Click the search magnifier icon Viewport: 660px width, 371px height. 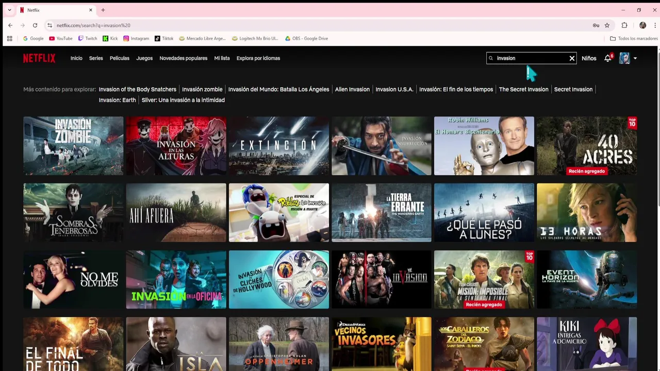(x=491, y=58)
